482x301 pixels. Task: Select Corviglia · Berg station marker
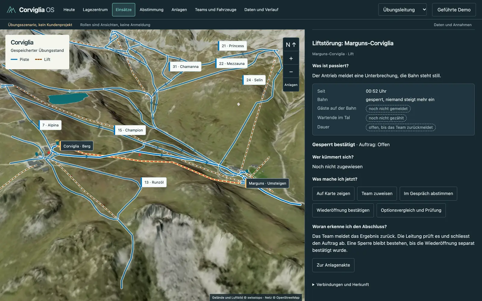[77, 146]
